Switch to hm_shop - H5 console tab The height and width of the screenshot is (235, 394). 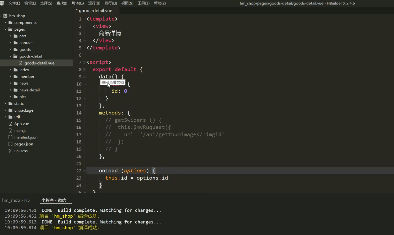(16, 200)
